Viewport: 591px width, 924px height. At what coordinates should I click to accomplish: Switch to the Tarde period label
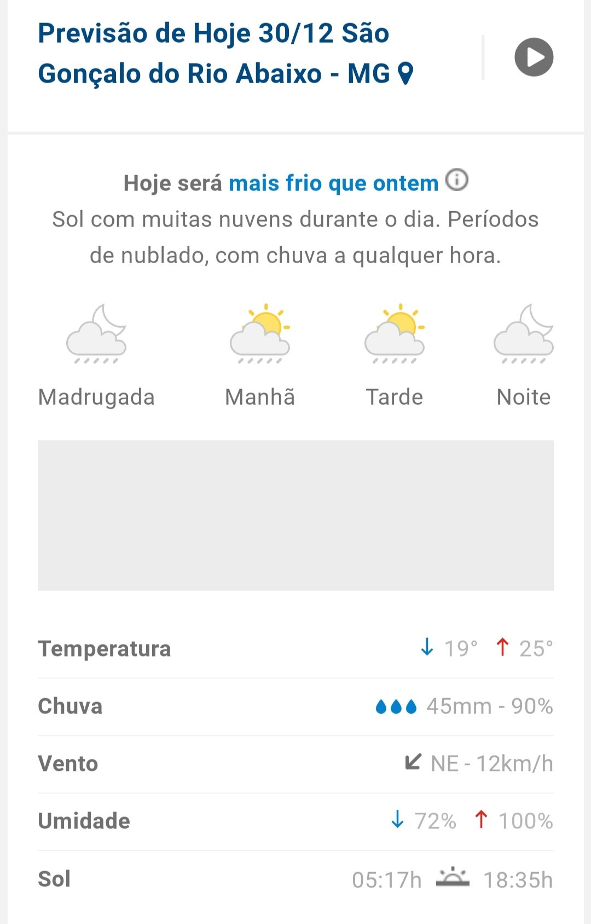[395, 397]
